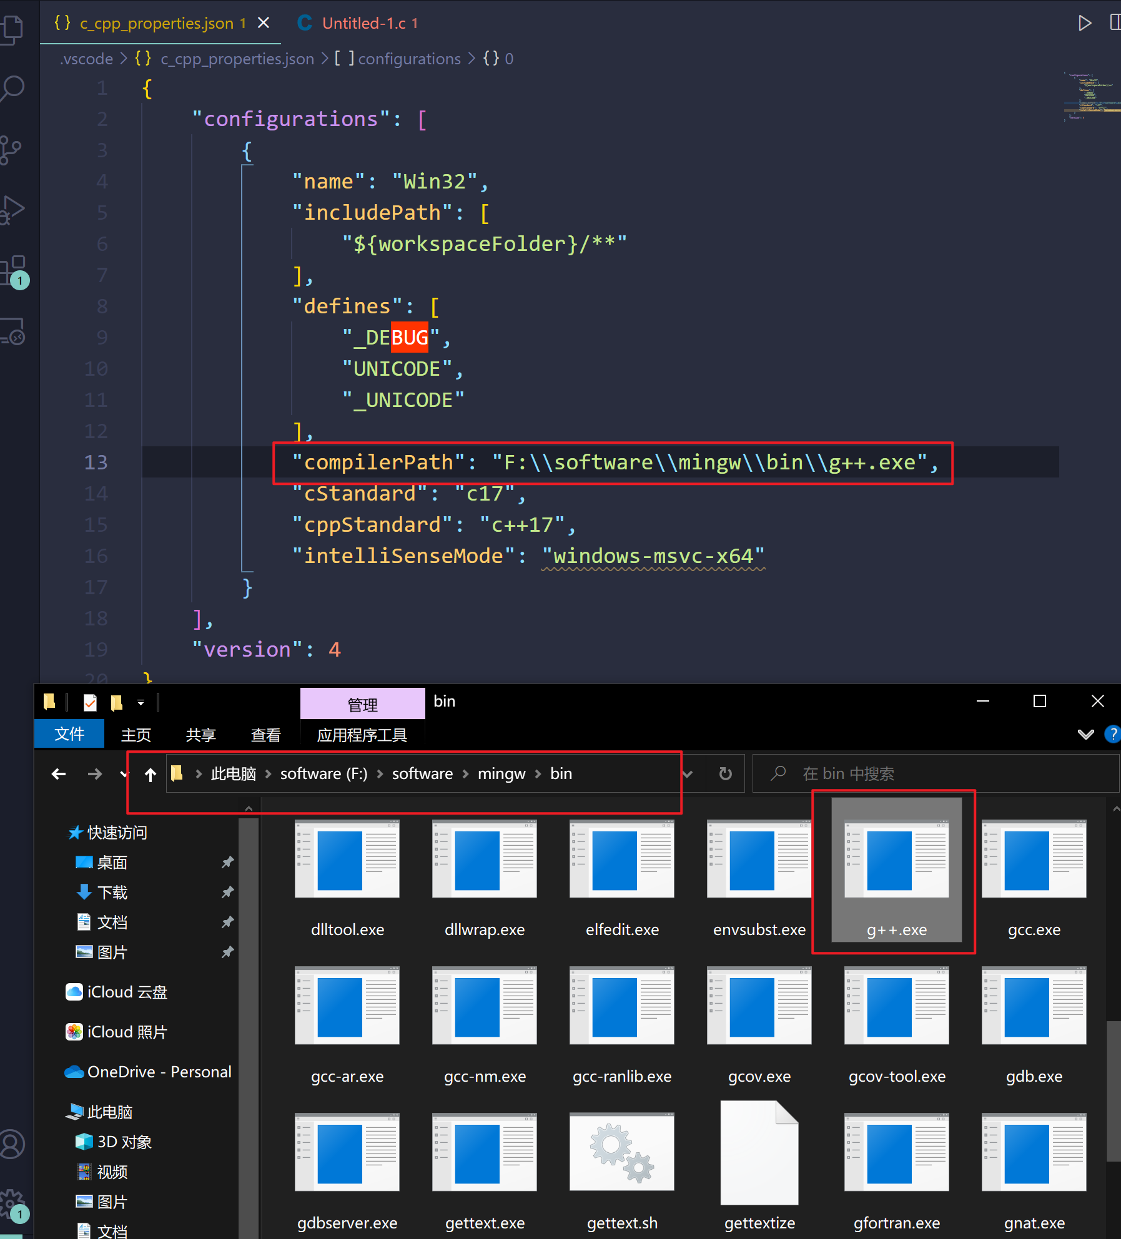Open the 文件 tab in File Explorer
The image size is (1121, 1239).
[x=69, y=734]
